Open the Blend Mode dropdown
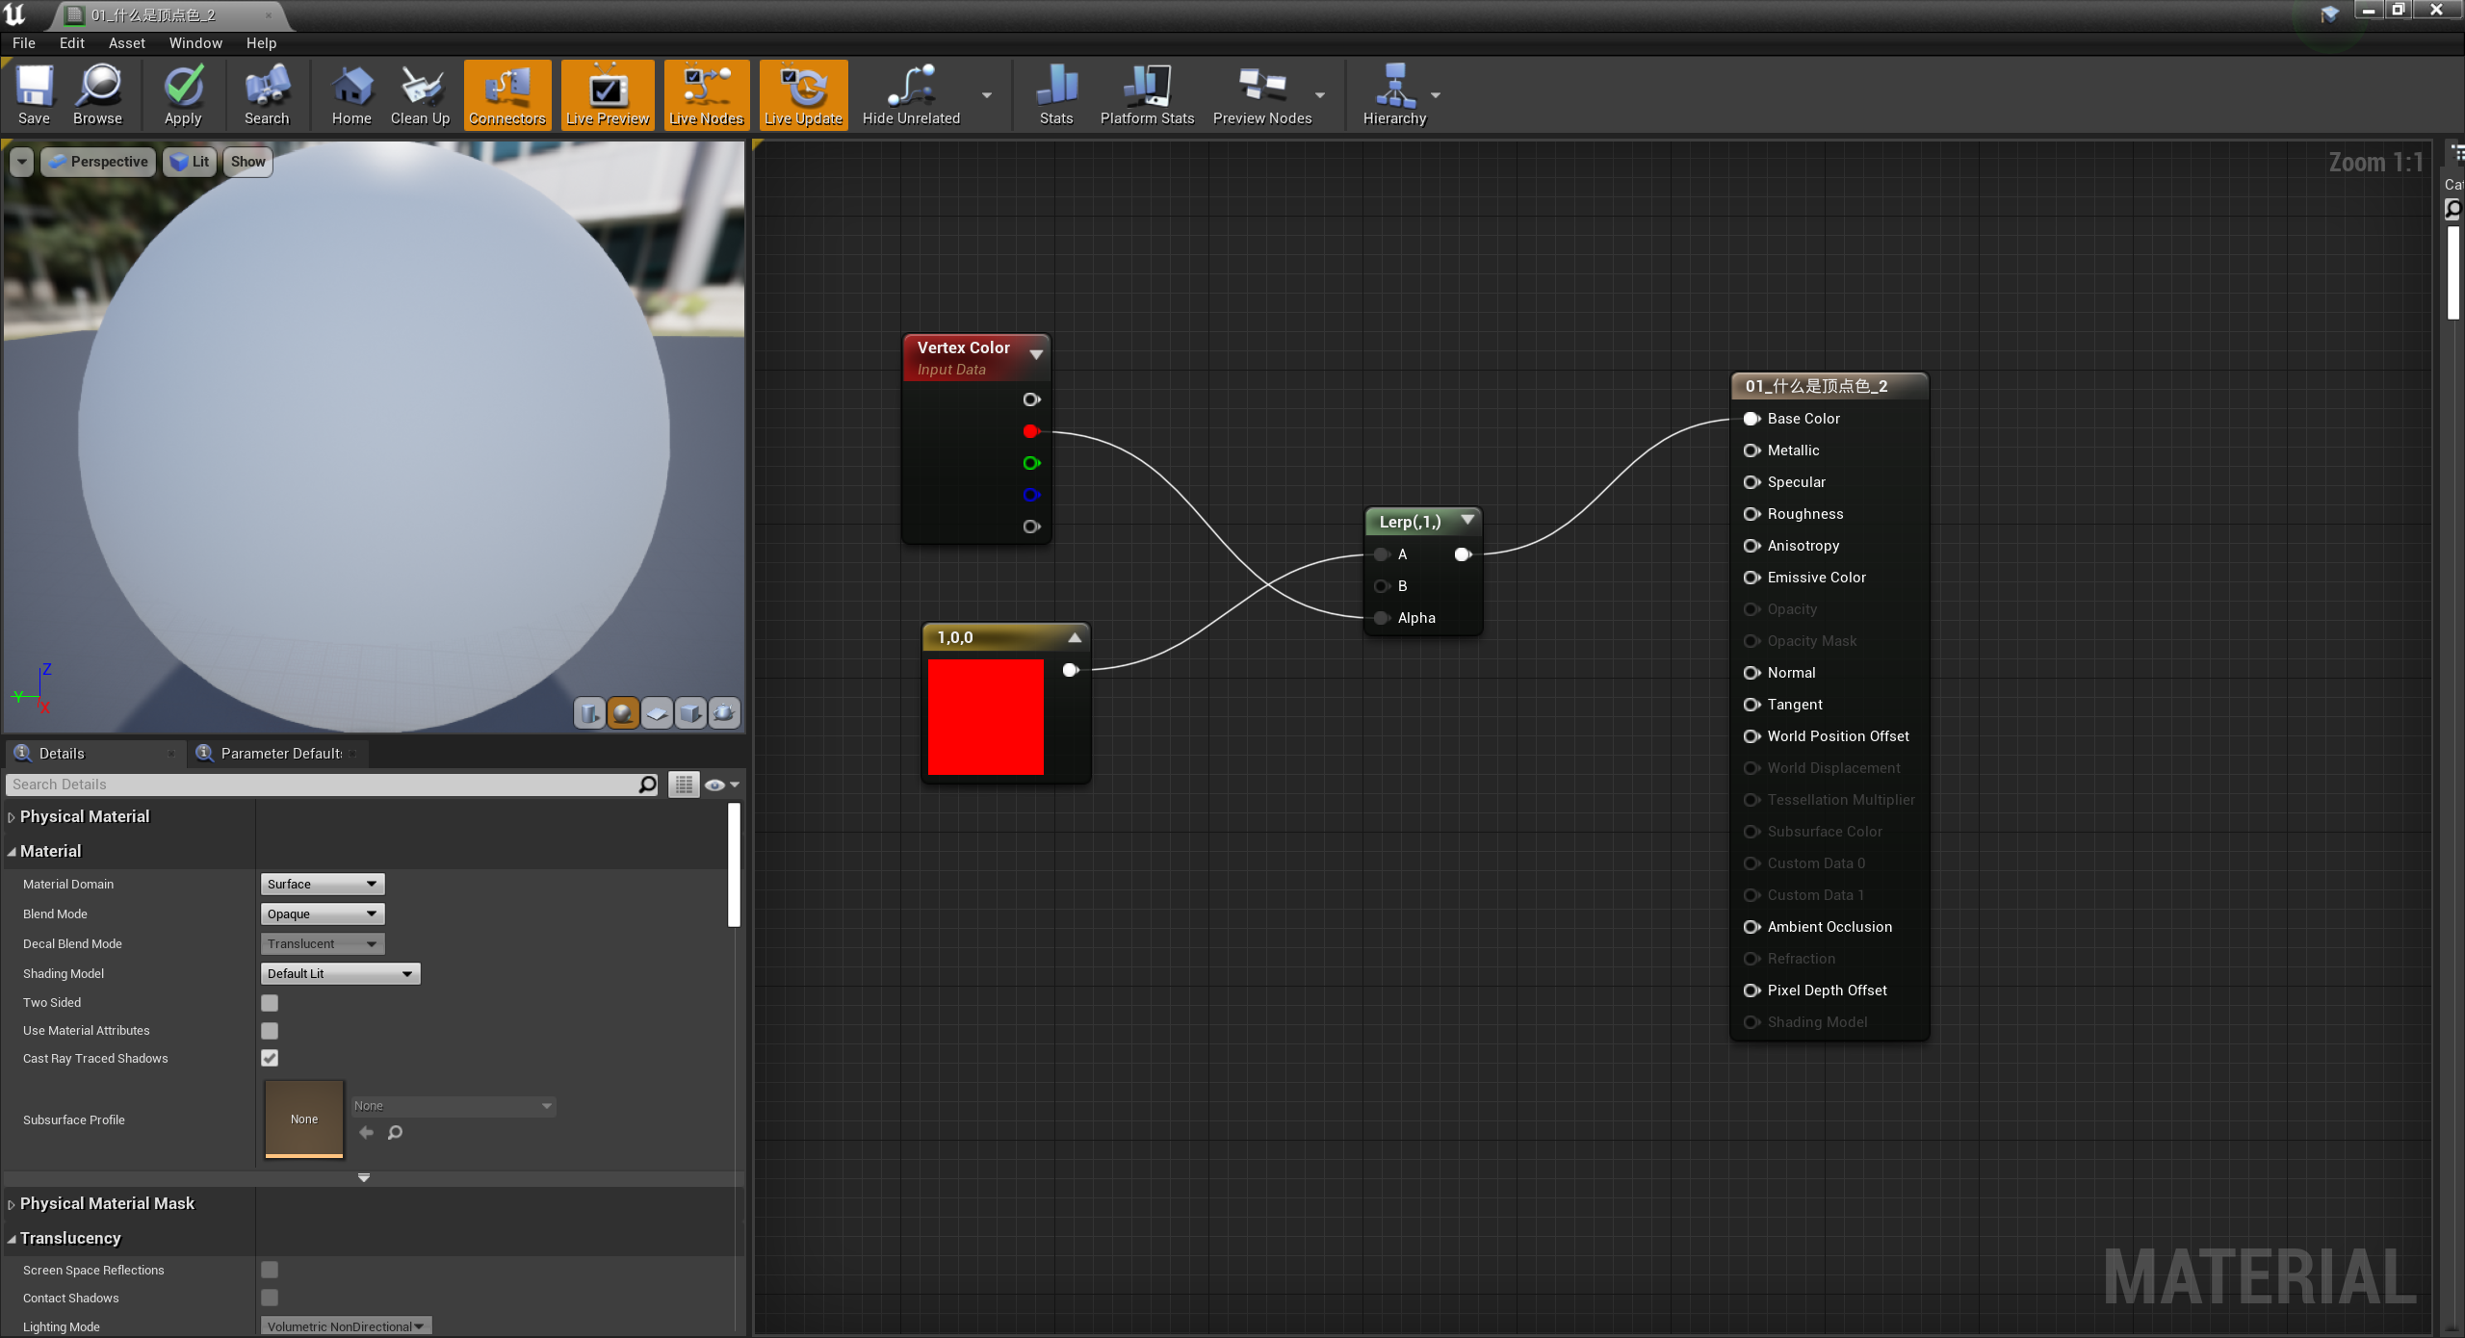 coord(322,913)
